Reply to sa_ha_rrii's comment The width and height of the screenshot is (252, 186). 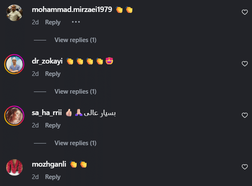pos(53,125)
